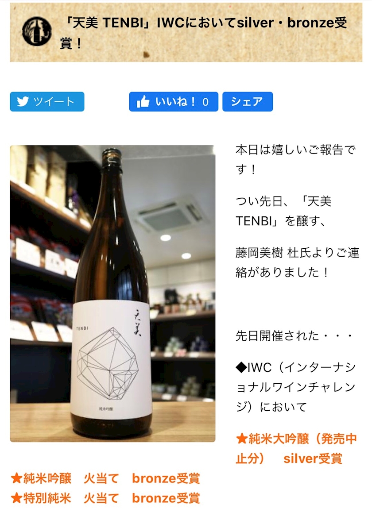Click the star before 純米大吟醸

pos(241,439)
